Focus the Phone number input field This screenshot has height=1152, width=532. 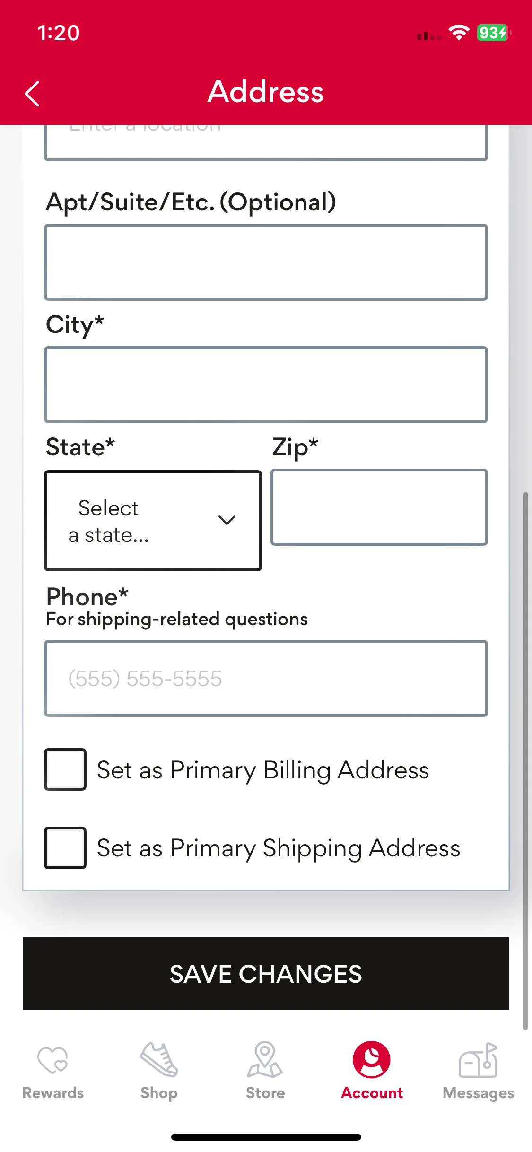[266, 679]
